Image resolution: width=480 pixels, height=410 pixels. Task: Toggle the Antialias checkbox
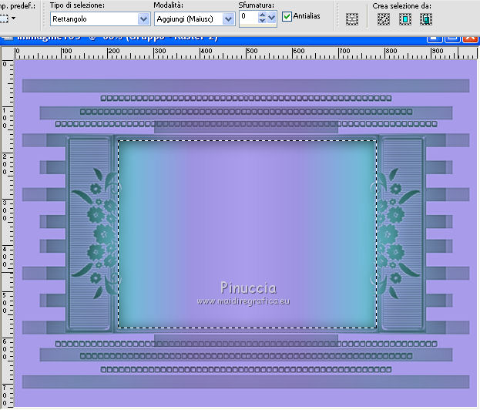click(x=287, y=16)
